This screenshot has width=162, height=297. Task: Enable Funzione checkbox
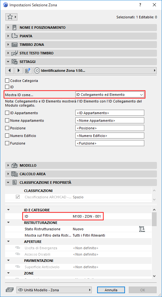(7, 143)
